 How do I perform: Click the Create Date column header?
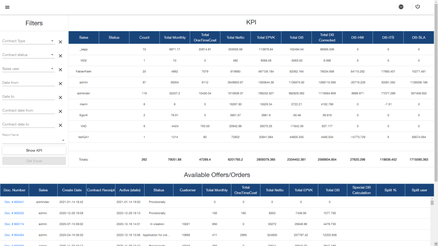[72, 190]
